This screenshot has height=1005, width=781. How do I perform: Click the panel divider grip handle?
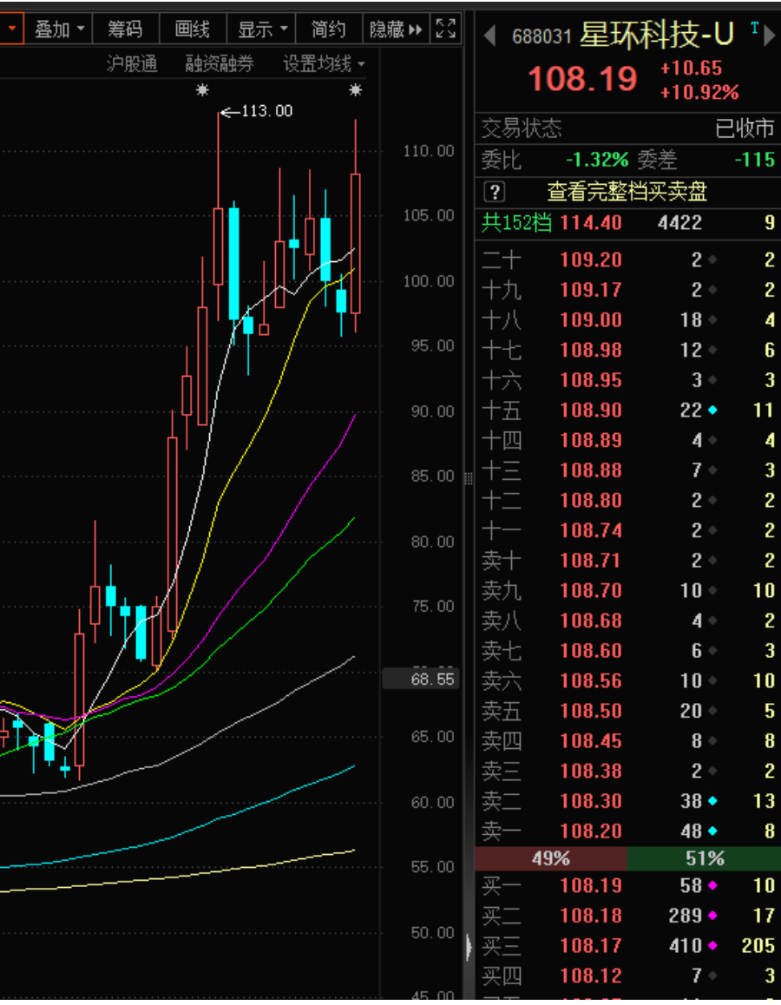[469, 477]
